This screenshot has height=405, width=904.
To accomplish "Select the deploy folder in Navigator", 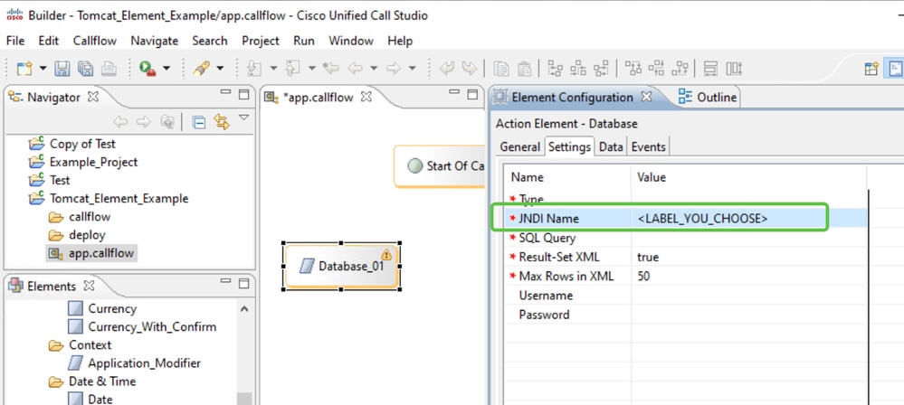I will pyautogui.click(x=87, y=235).
